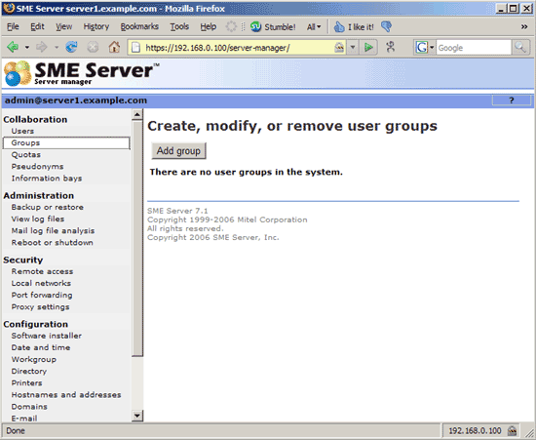
Task: Open the Help menu
Action: pos(209,26)
